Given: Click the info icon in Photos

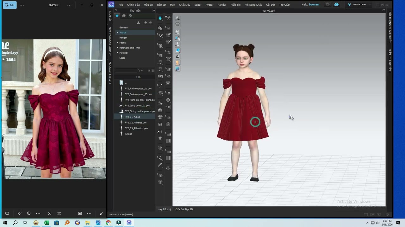Looking at the screenshot, I should pyautogui.click(x=29, y=213).
